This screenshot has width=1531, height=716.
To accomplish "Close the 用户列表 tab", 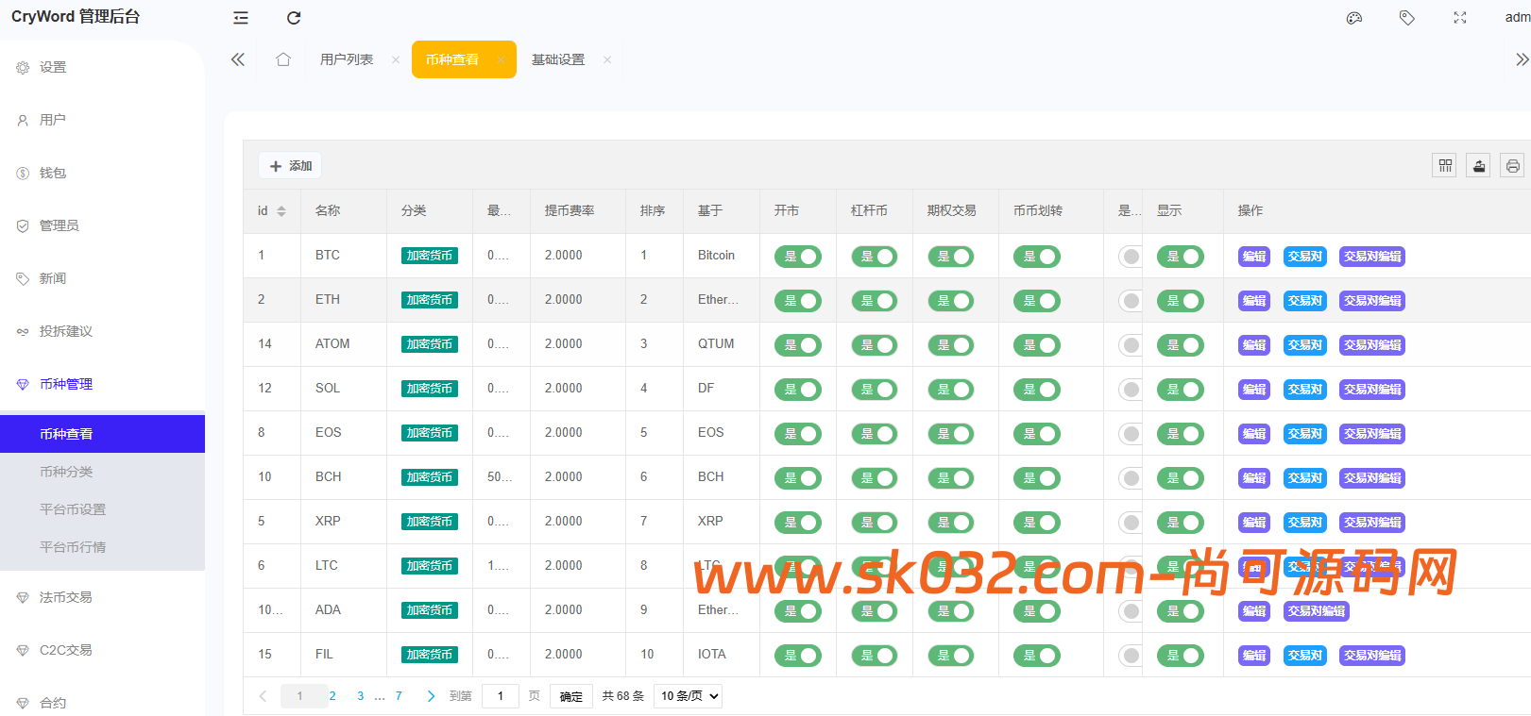I will coord(396,59).
